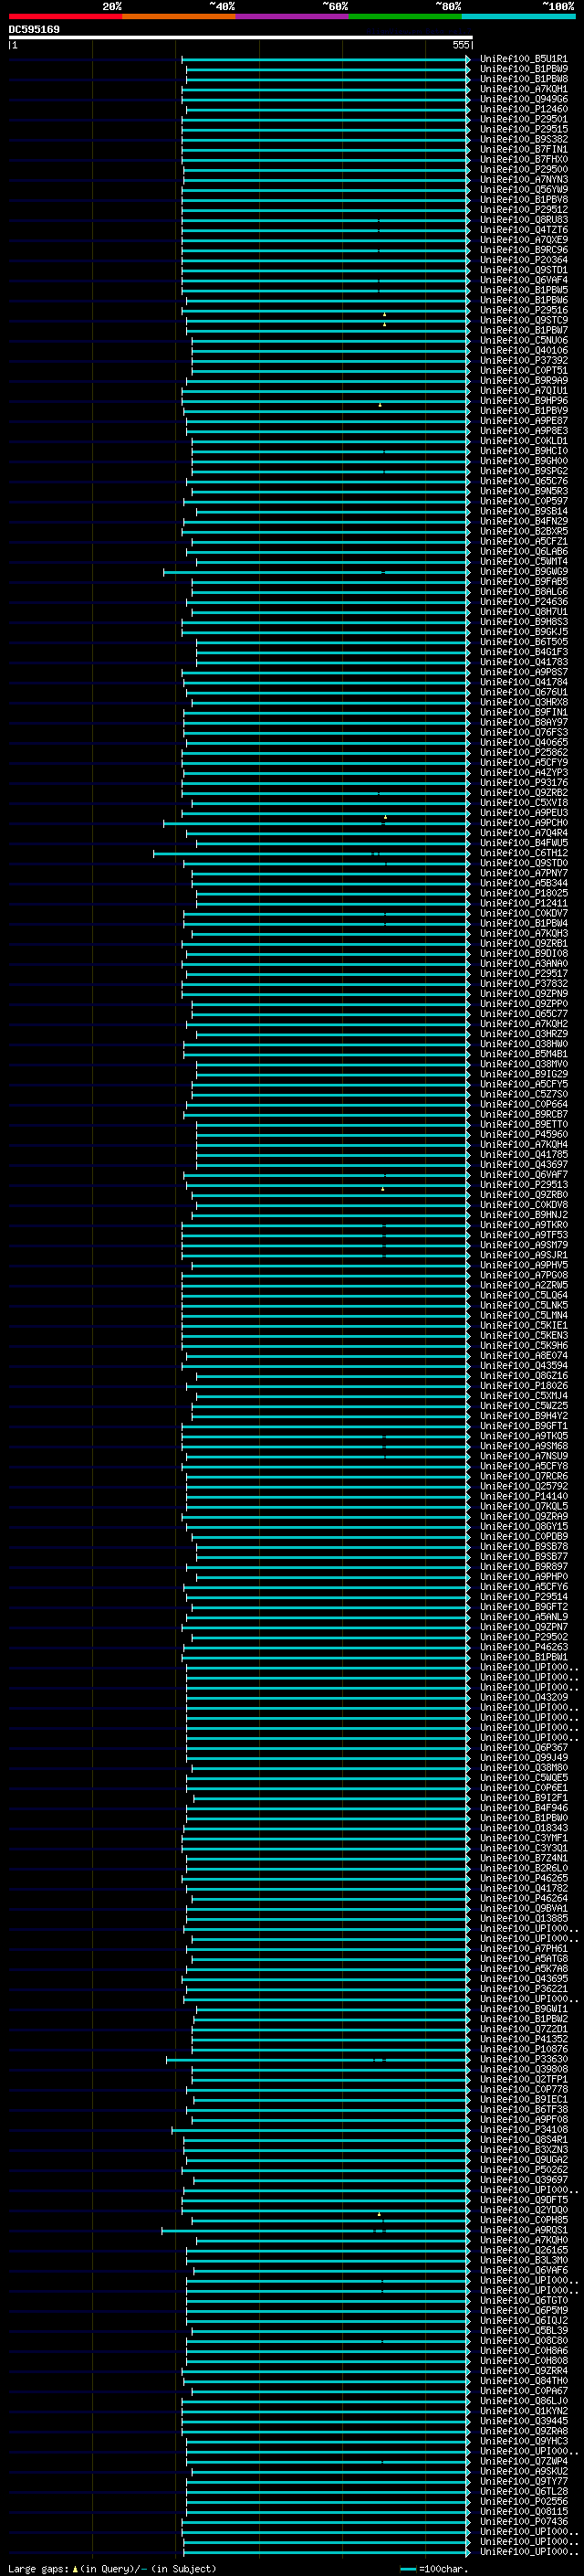
Task: Open hit UniRef100_A7NYN3
Action: coord(523,180)
